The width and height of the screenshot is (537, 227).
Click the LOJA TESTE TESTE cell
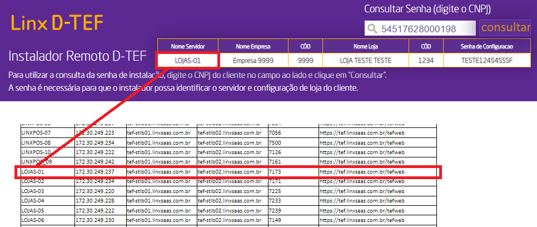click(x=366, y=61)
